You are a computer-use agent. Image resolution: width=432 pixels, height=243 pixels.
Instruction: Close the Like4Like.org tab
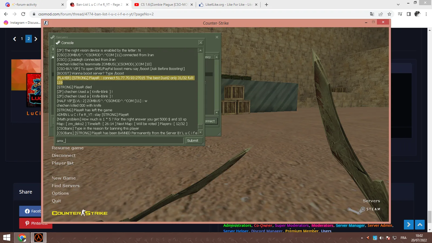pos(256,5)
